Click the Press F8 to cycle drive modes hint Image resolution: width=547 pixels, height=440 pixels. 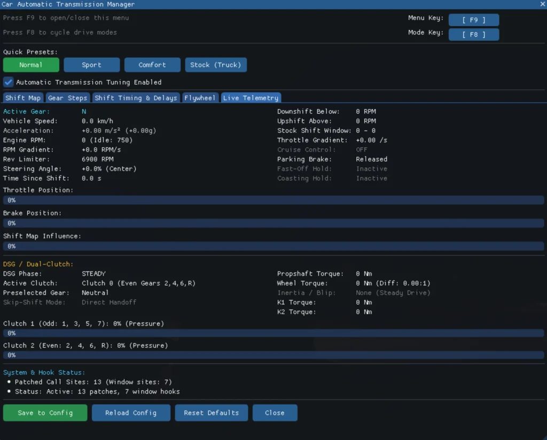coord(60,33)
